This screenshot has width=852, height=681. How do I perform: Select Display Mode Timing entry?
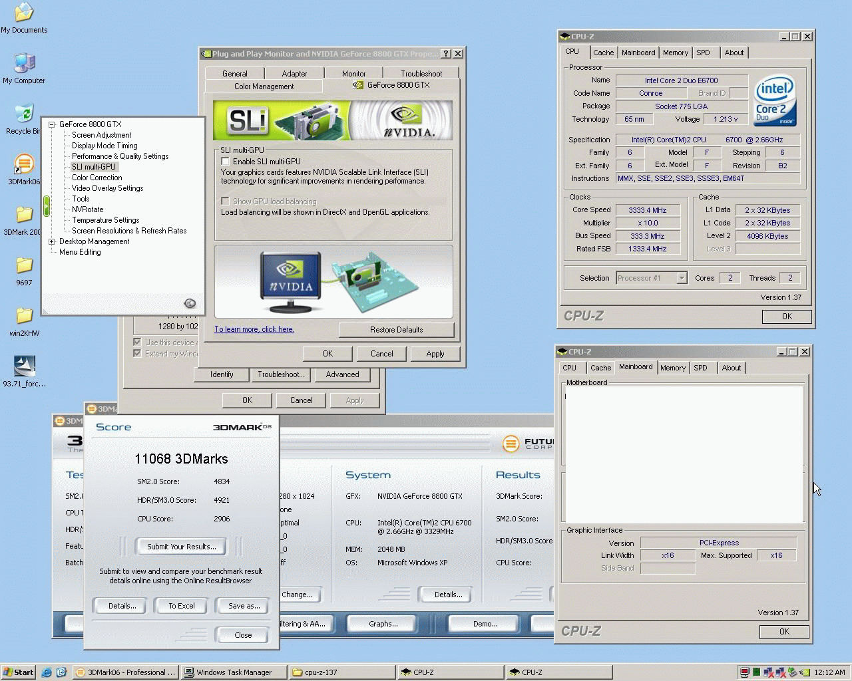point(105,146)
